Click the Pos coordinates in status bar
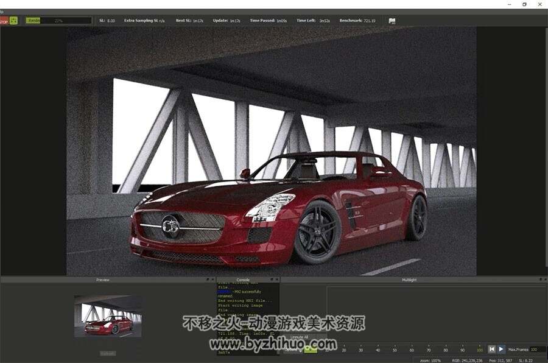The image size is (548, 363). click(x=501, y=360)
